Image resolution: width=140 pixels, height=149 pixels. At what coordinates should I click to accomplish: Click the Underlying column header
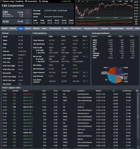tap(127, 91)
